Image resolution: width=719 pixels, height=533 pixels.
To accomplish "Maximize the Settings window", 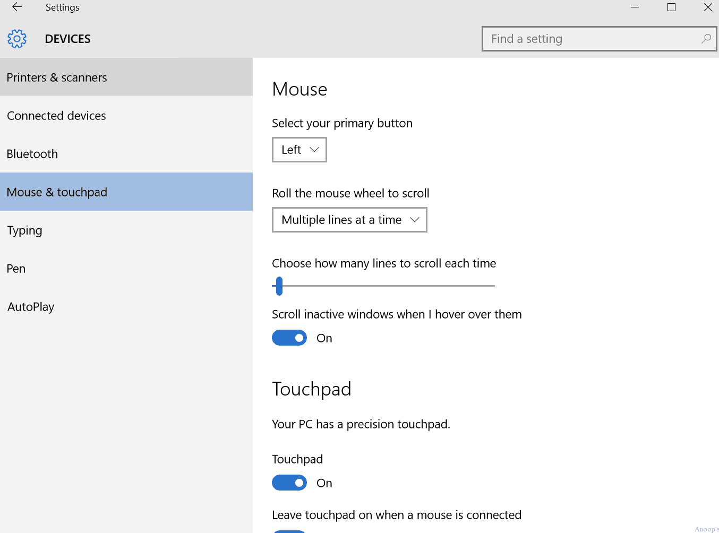I will click(672, 7).
